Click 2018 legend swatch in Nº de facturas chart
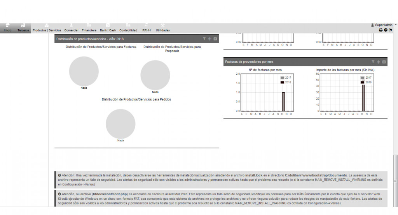This screenshot has height=215, width=398. 282,83
